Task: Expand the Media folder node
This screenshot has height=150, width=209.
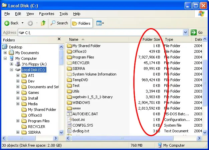Action: click(18, 104)
